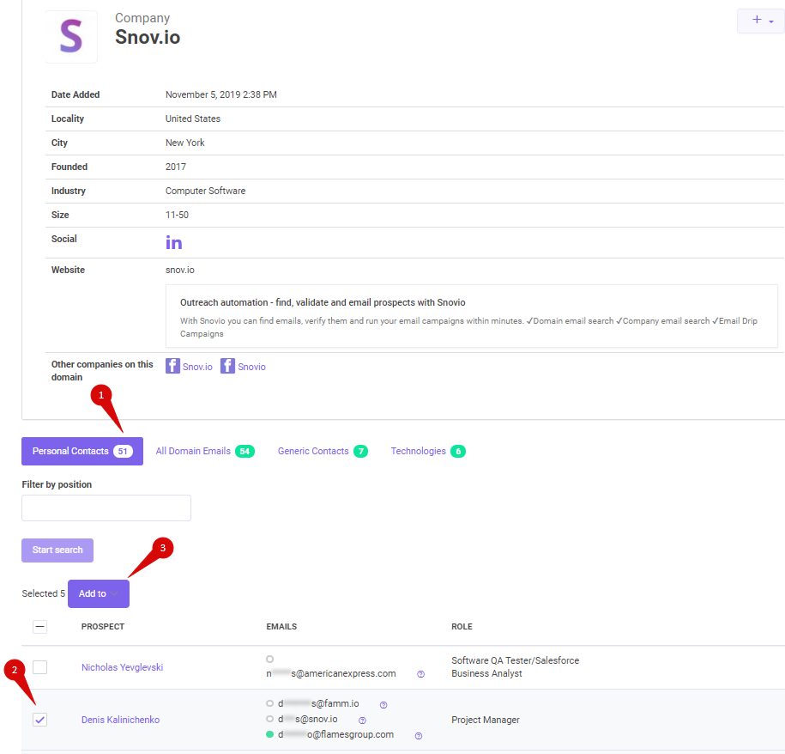Viewport: 785px width, 754px height.
Task: Click help icon next to Denis's snov.io email
Action: (362, 721)
